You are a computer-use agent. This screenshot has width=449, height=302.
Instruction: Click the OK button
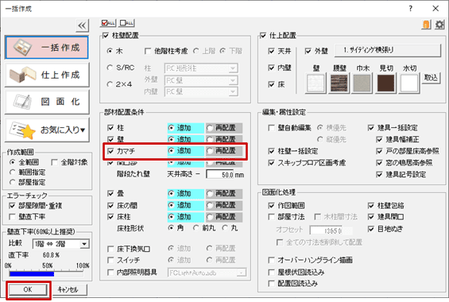point(28,290)
